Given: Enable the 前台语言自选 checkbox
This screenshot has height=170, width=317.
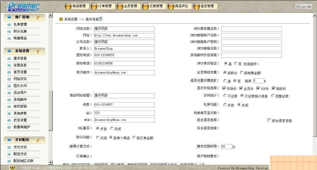Looking at the screenshot, I should [269, 120].
